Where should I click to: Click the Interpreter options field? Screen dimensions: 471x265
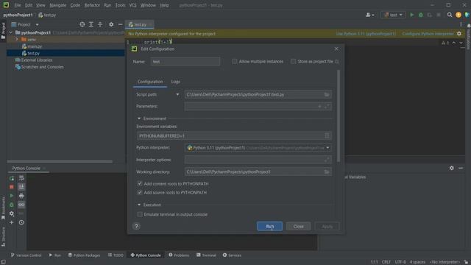click(258, 160)
